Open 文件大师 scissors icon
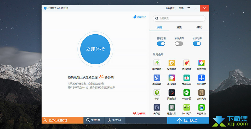 click(201, 93)
